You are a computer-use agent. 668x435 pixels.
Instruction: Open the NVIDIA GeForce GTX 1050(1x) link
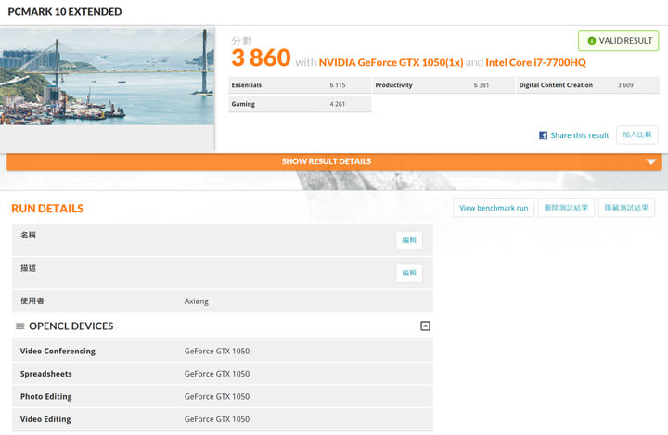(x=390, y=62)
